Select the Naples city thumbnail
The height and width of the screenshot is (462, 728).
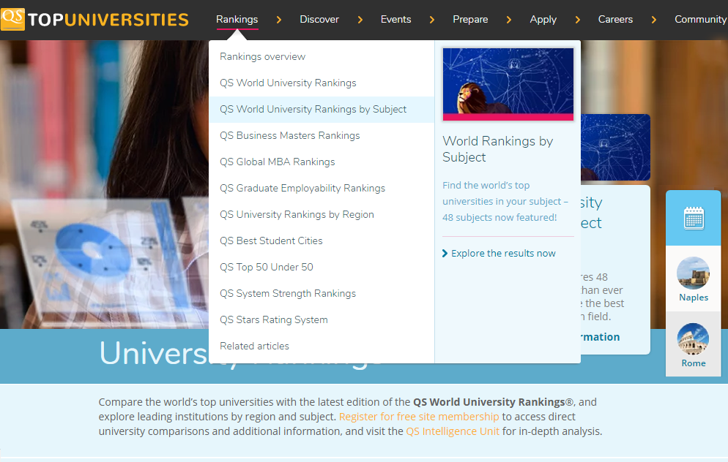[693, 273]
